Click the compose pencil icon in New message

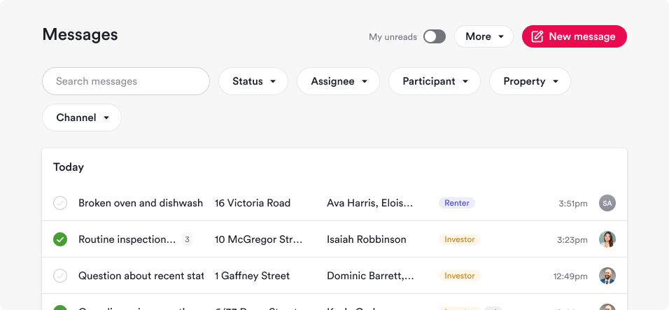537,36
